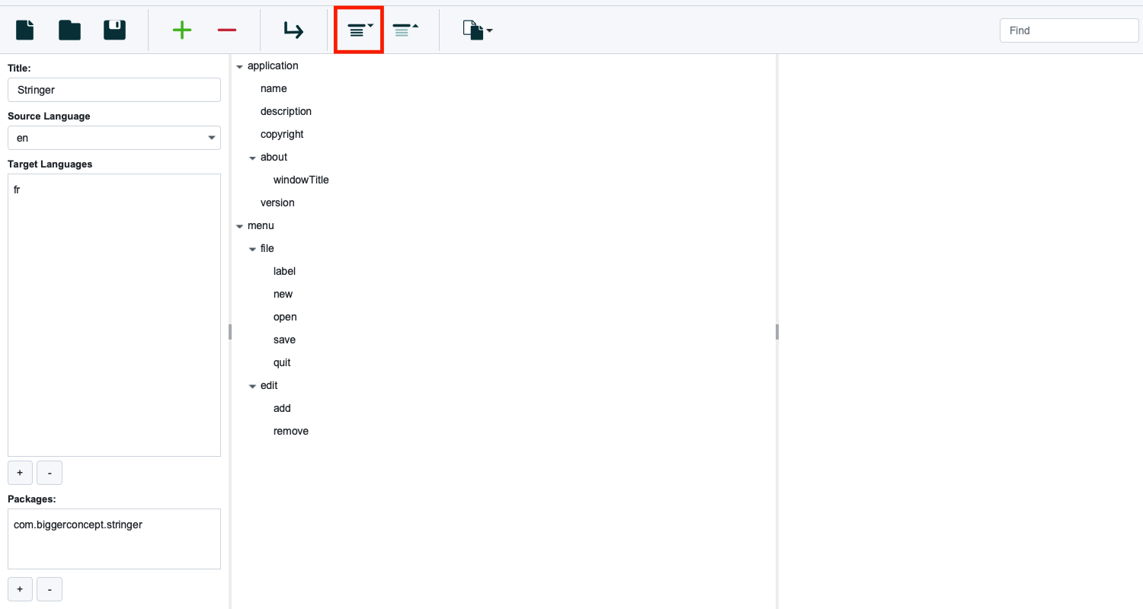Select the windowTitle tree item

[x=301, y=180]
